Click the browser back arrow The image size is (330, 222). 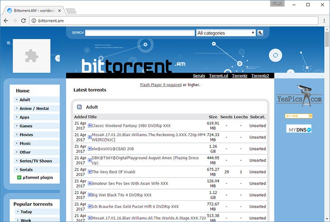coord(6,21)
